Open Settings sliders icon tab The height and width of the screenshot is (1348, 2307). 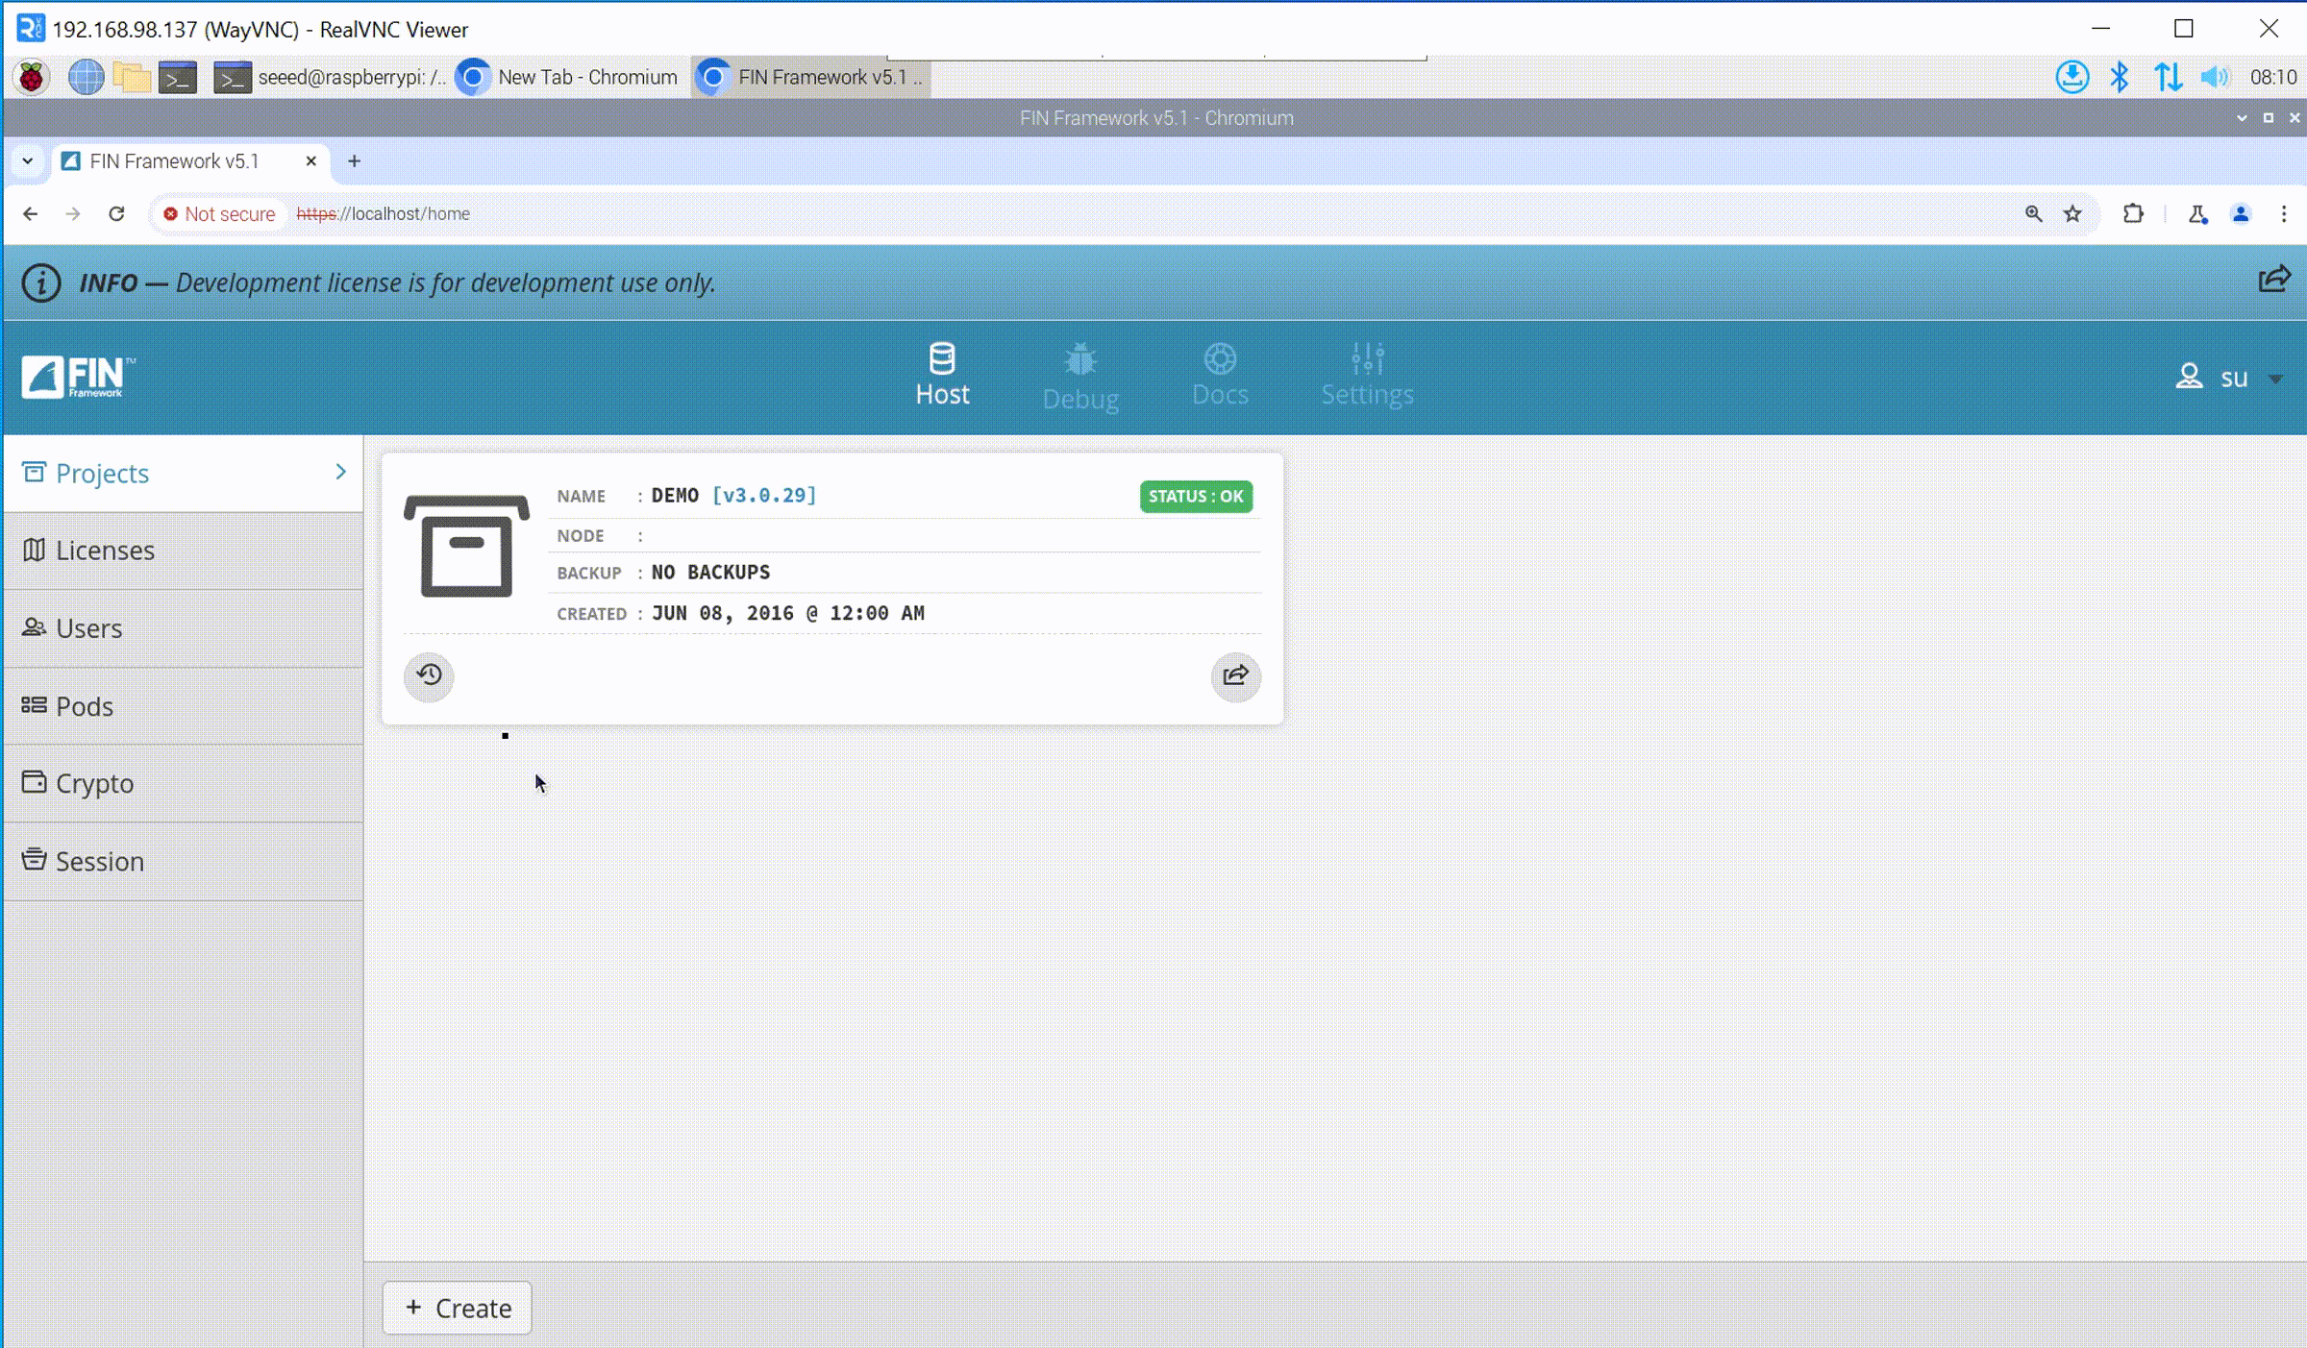1366,375
